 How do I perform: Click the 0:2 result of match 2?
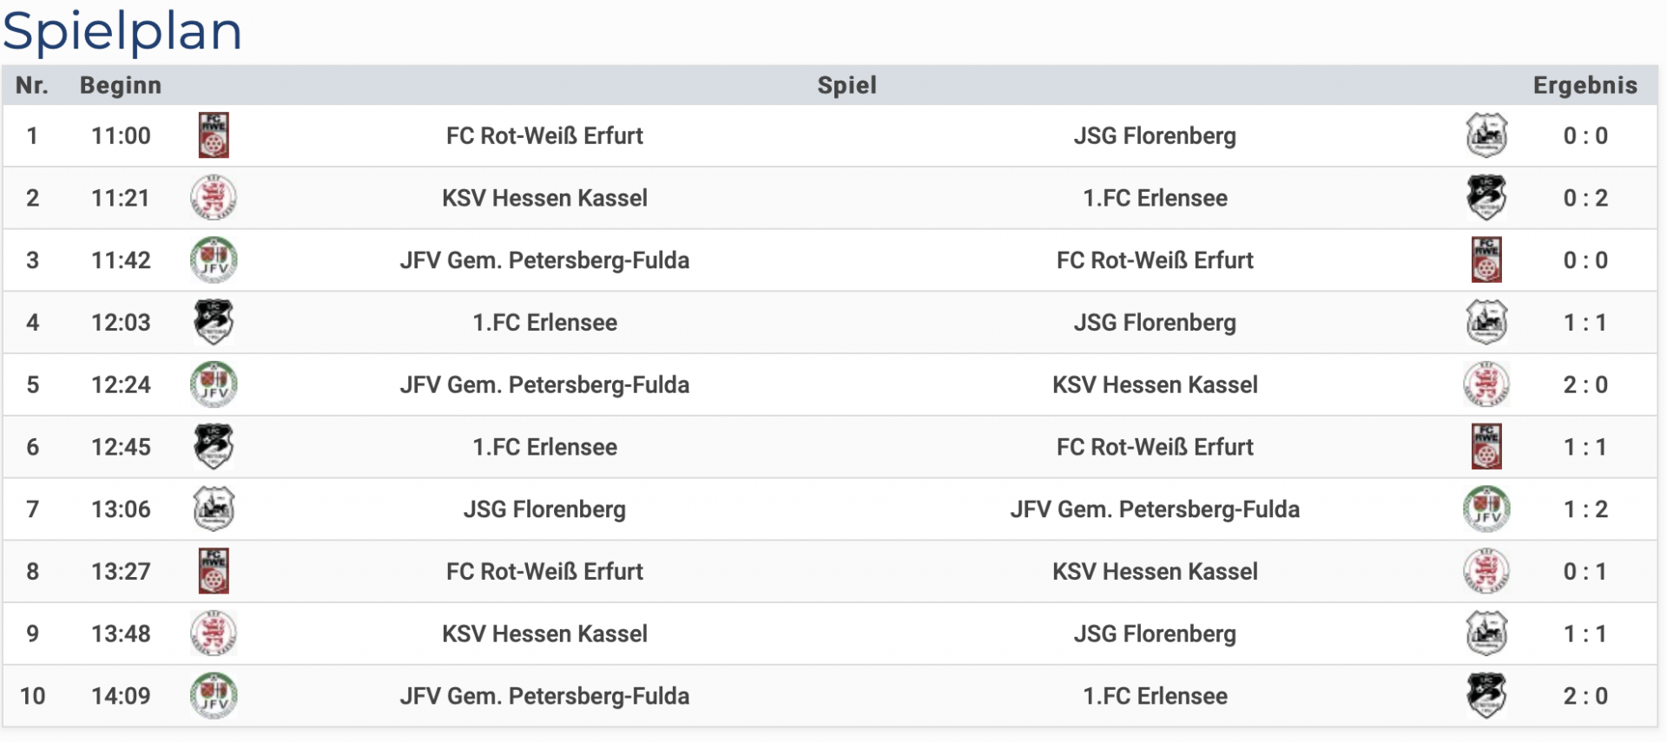[x=1585, y=198]
